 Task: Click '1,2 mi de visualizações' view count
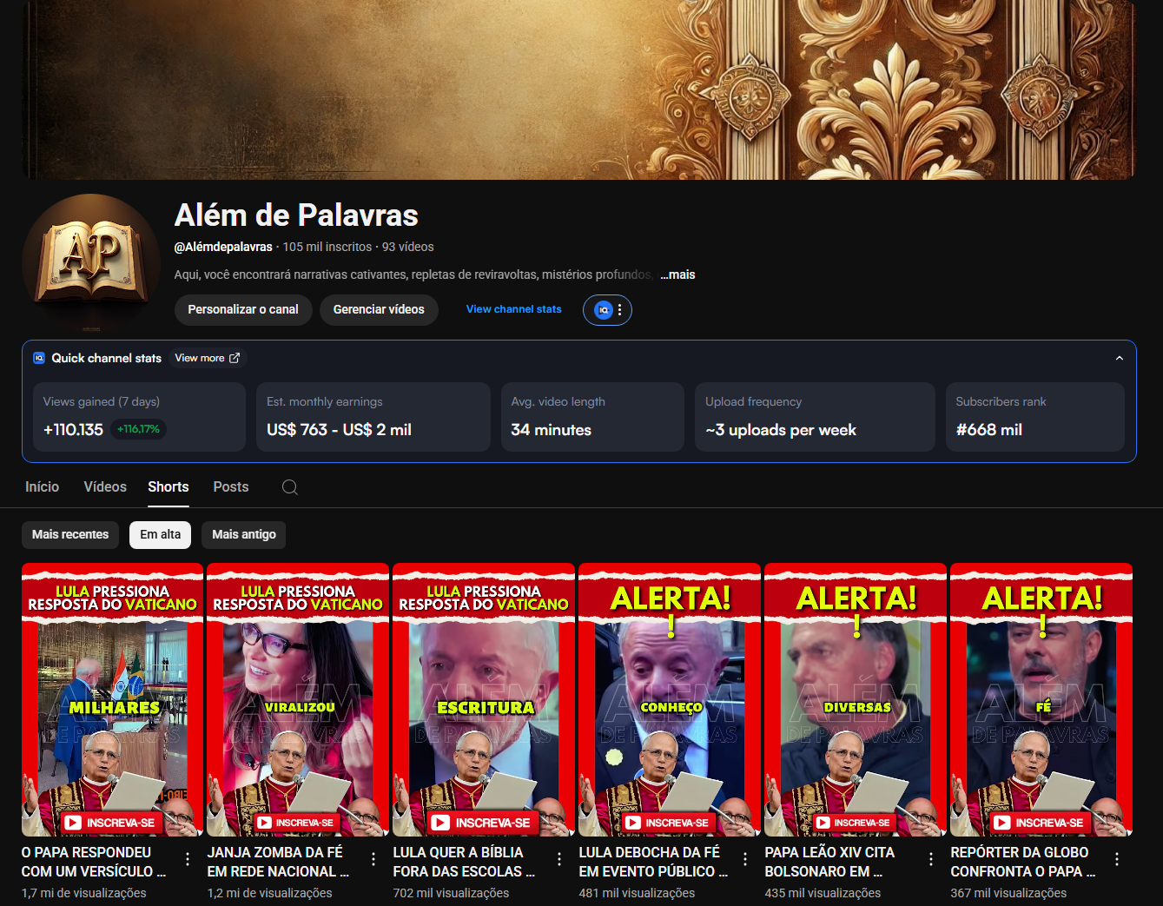point(270,893)
